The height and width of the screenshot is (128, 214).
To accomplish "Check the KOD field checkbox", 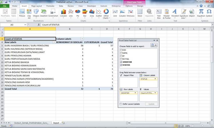I will 121,50.
